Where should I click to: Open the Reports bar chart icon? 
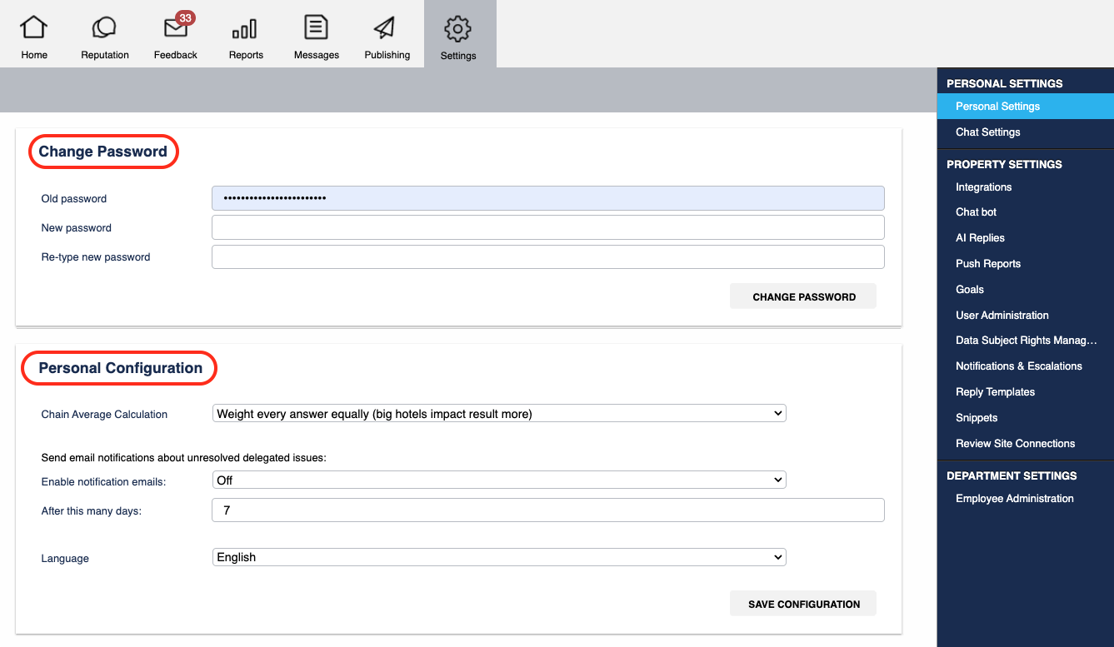pos(245,29)
